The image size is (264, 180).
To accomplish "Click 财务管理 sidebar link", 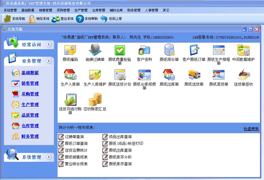I will [x=30, y=136].
